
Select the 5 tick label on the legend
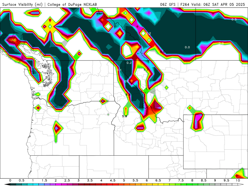(x=124, y=180)
